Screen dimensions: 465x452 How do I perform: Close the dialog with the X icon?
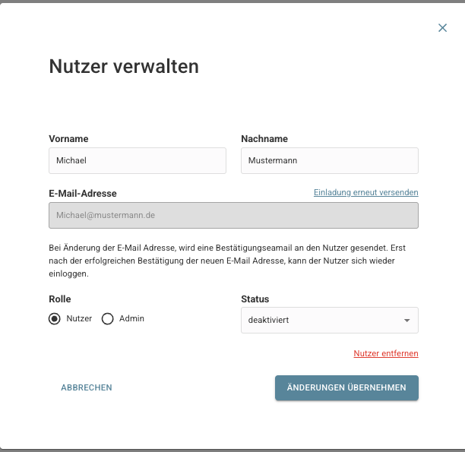pyautogui.click(x=442, y=28)
